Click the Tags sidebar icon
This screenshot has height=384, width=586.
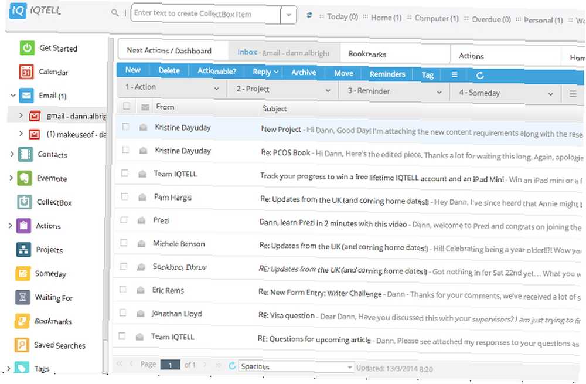click(x=21, y=368)
